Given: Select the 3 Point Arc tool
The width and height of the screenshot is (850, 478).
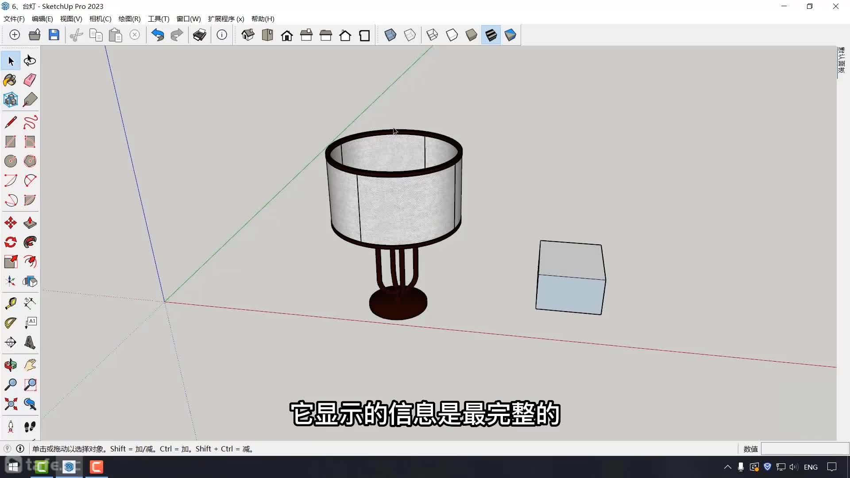Looking at the screenshot, I should point(11,200).
